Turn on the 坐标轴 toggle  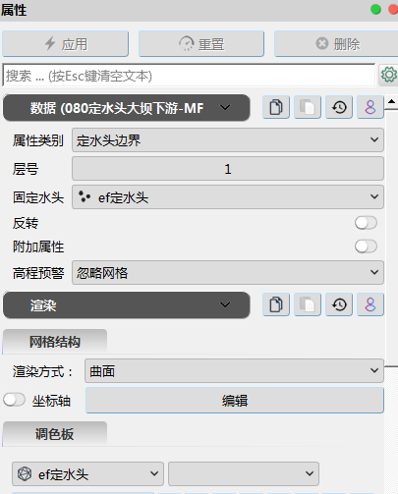point(14,400)
